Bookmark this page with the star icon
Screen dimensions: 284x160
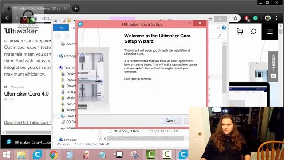(235, 18)
